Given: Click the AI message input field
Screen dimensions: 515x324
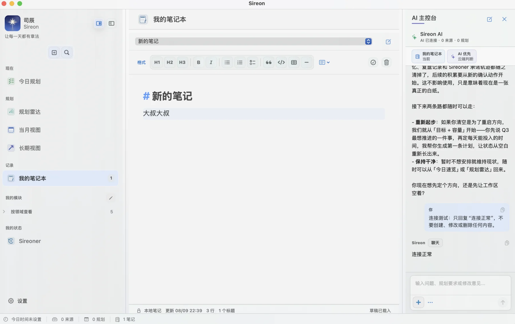Looking at the screenshot, I should click(x=460, y=284).
